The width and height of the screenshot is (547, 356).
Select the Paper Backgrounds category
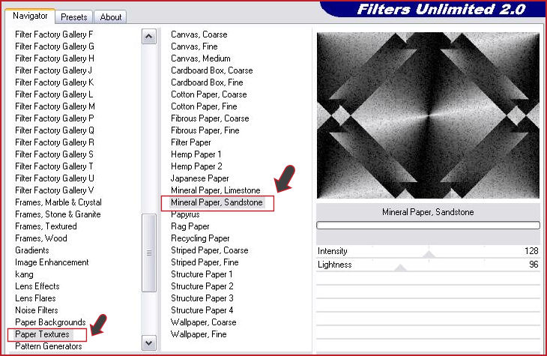50,322
